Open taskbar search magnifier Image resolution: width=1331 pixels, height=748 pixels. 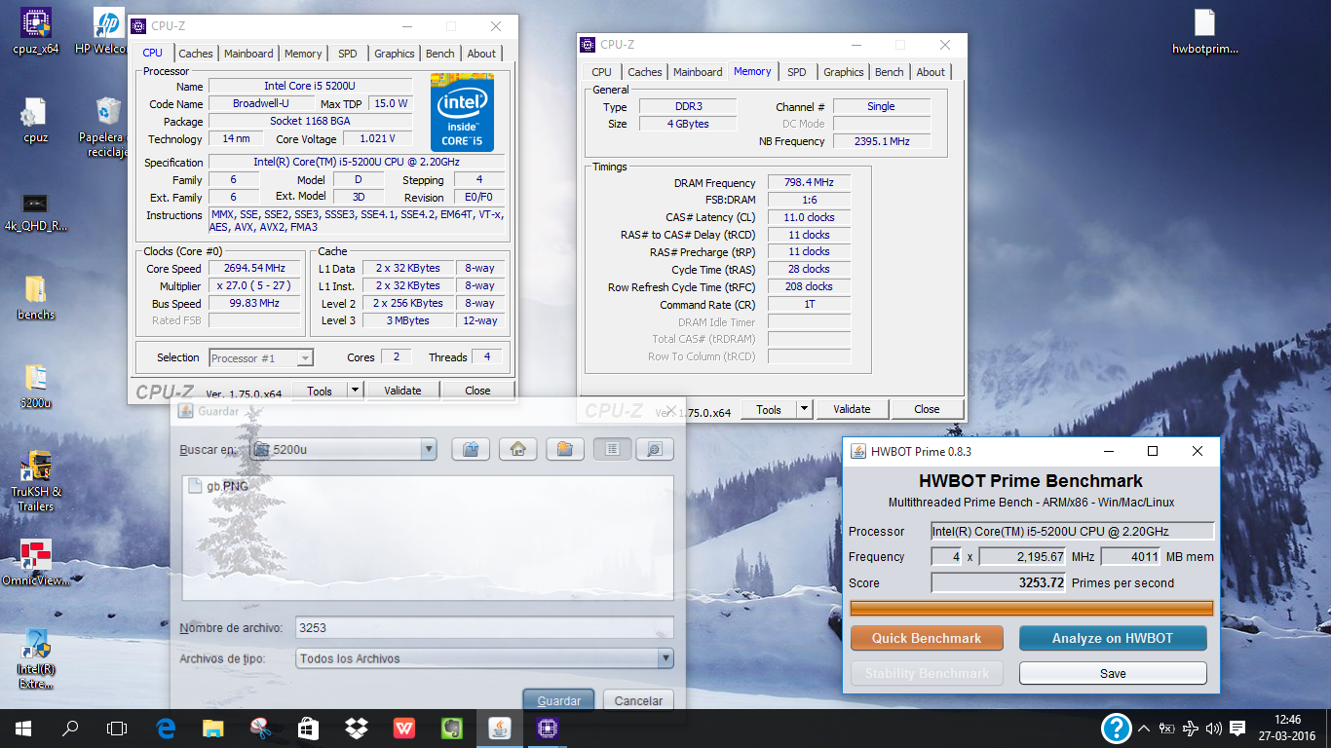tap(70, 728)
